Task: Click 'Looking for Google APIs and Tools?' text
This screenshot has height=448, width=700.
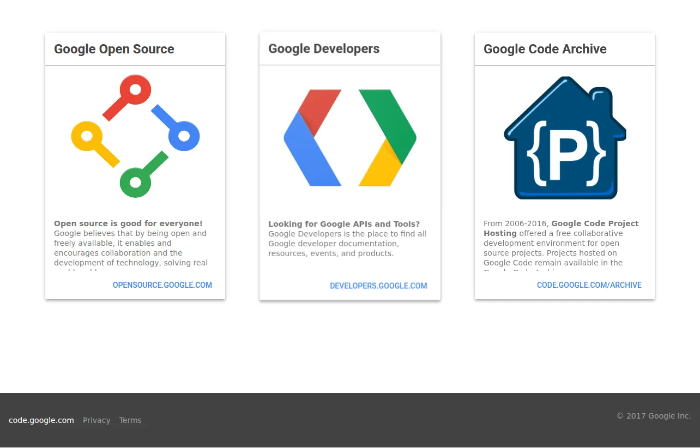Action: 344,224
